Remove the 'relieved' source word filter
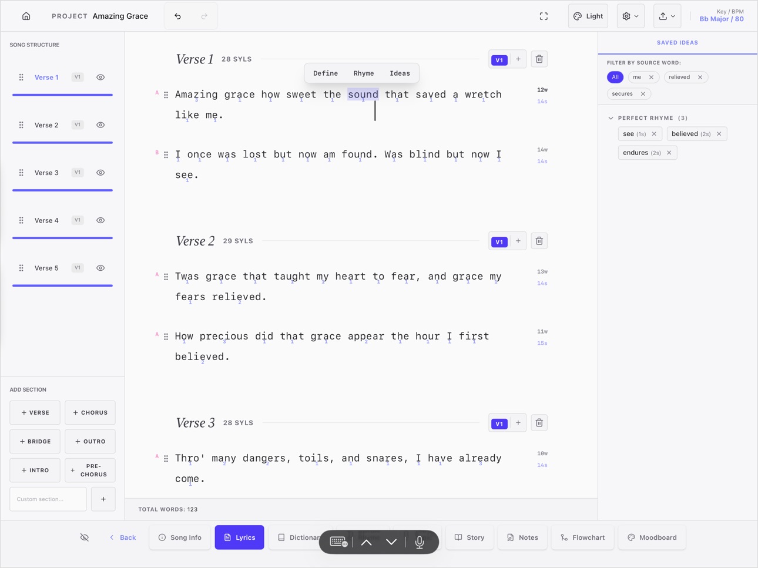Image resolution: width=758 pixels, height=568 pixels. pyautogui.click(x=700, y=78)
